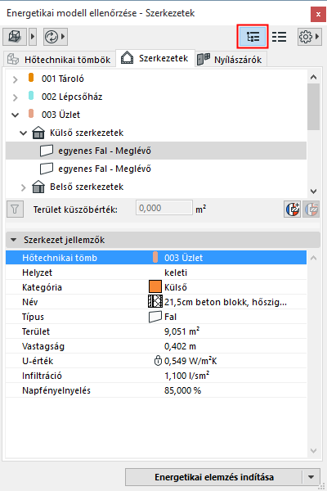The image size is (327, 491).
Task: Click the orange Külső category swatch
Action: [x=155, y=286]
